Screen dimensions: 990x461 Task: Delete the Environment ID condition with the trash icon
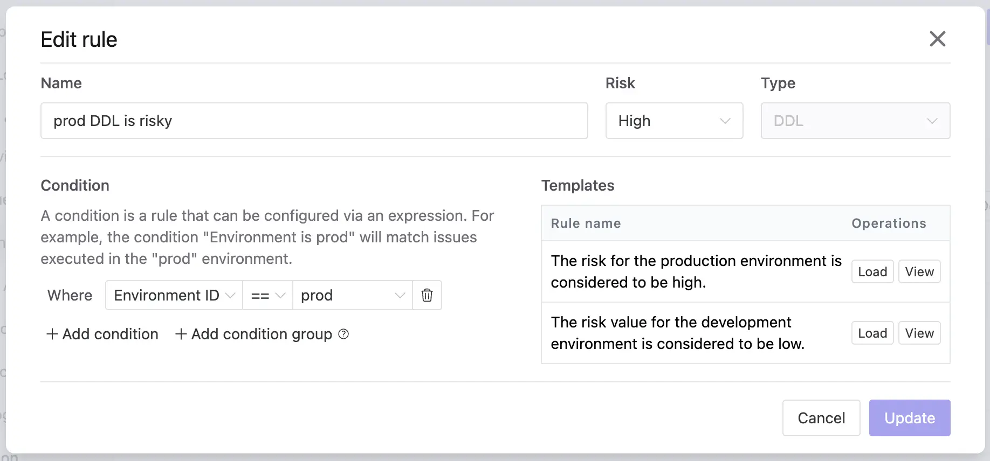coord(427,295)
